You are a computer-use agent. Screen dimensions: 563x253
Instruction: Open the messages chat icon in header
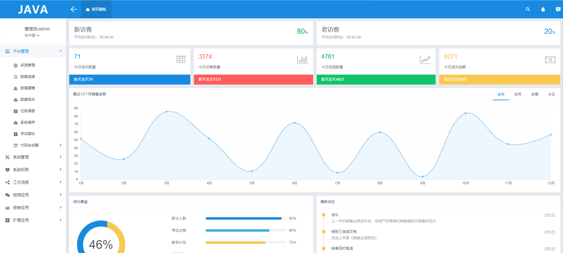point(558,9)
